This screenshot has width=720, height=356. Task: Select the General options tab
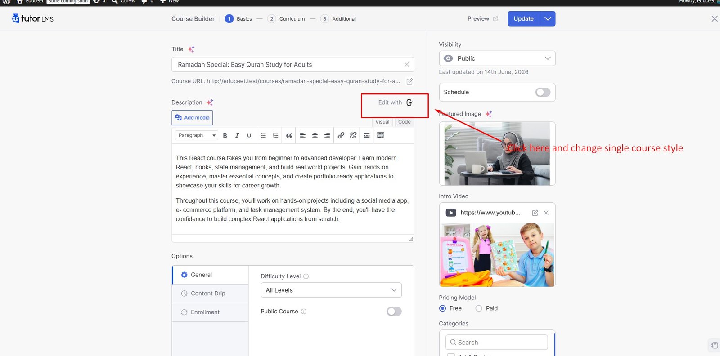point(210,275)
